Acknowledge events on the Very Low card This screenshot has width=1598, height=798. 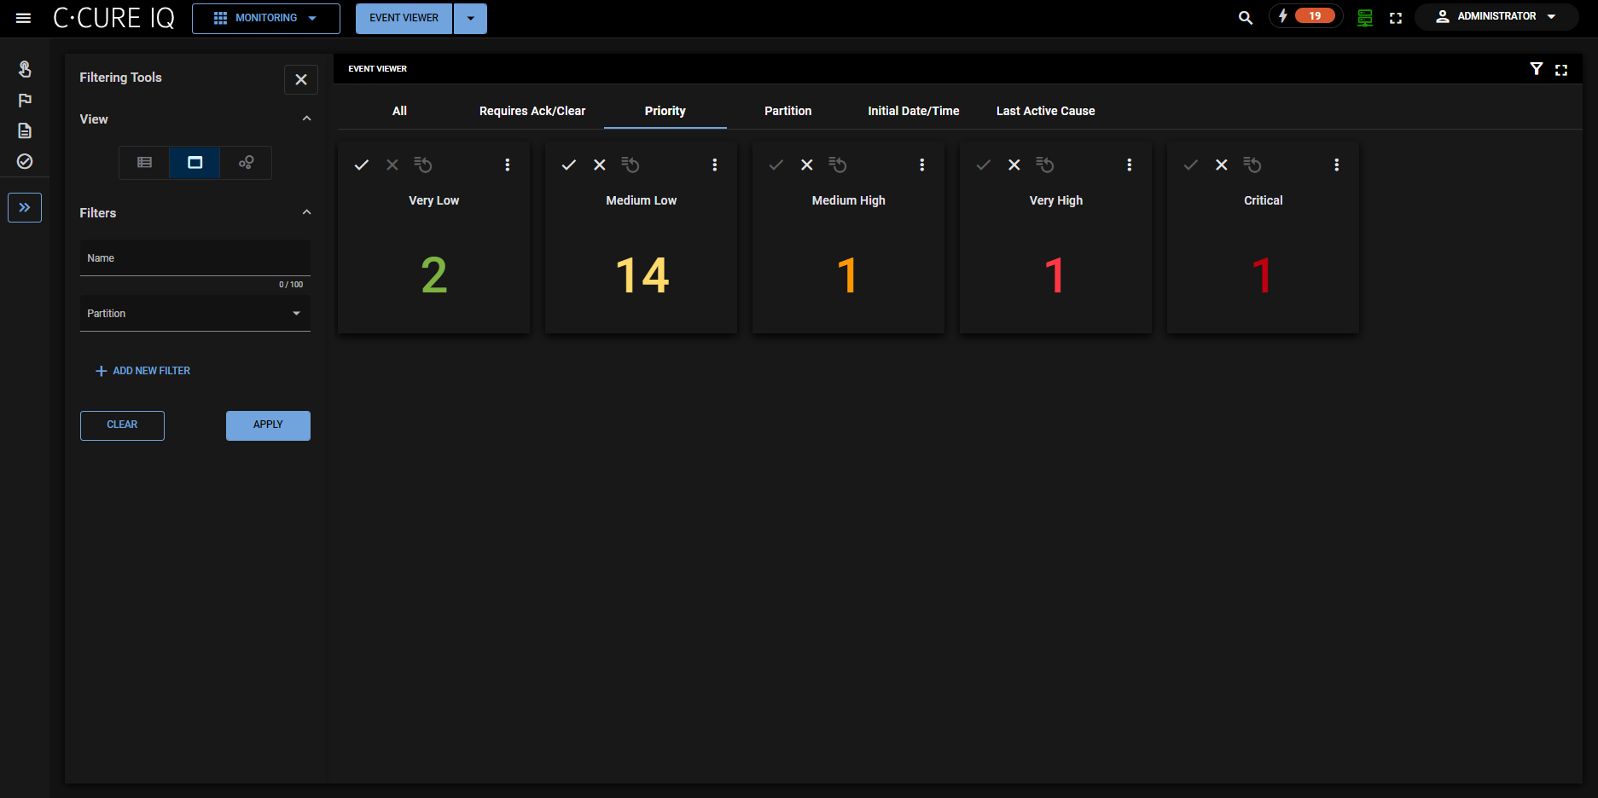coord(362,165)
